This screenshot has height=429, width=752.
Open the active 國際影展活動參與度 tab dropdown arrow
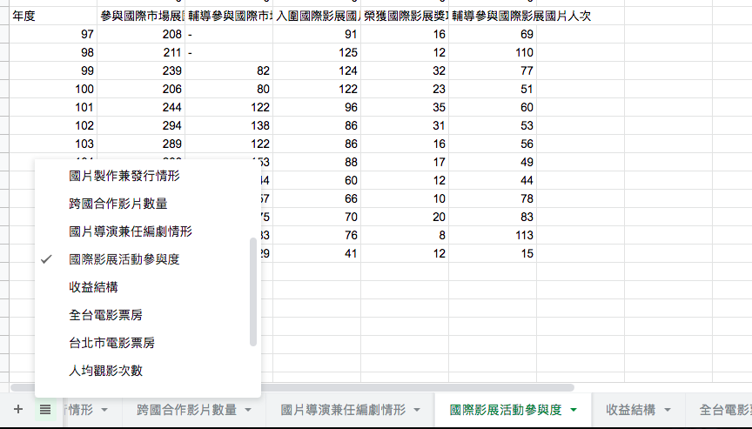click(574, 409)
